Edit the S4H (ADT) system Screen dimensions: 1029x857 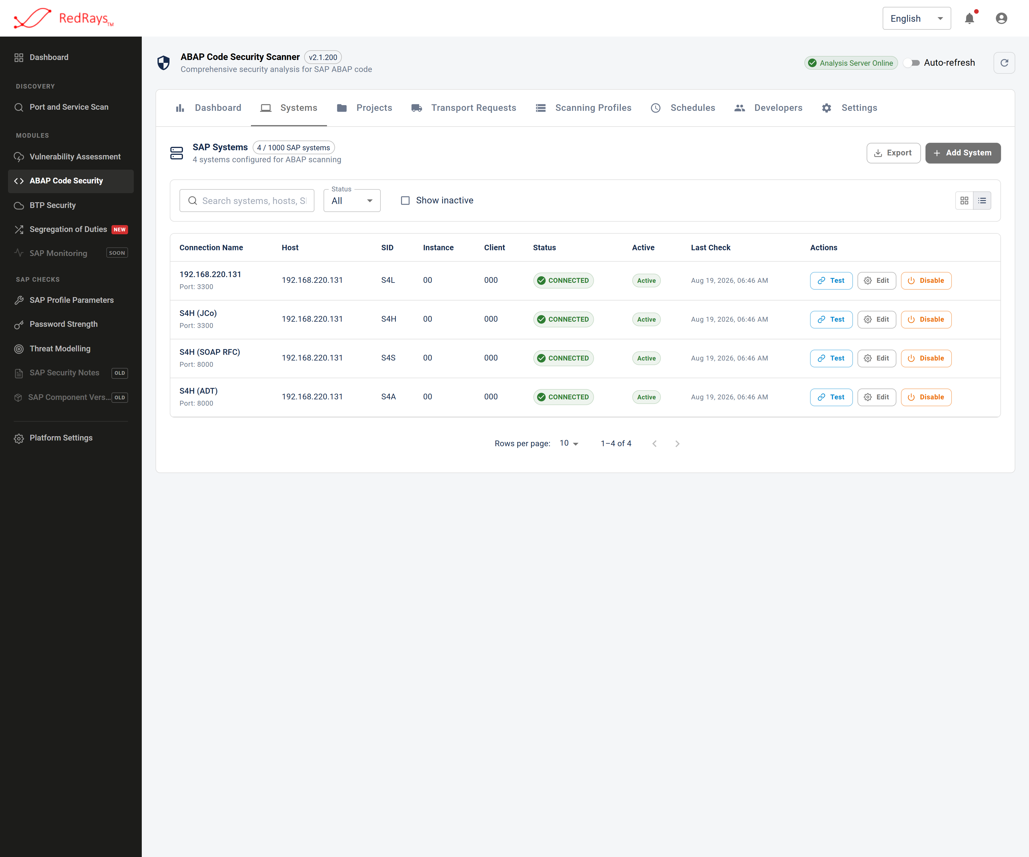pos(877,397)
